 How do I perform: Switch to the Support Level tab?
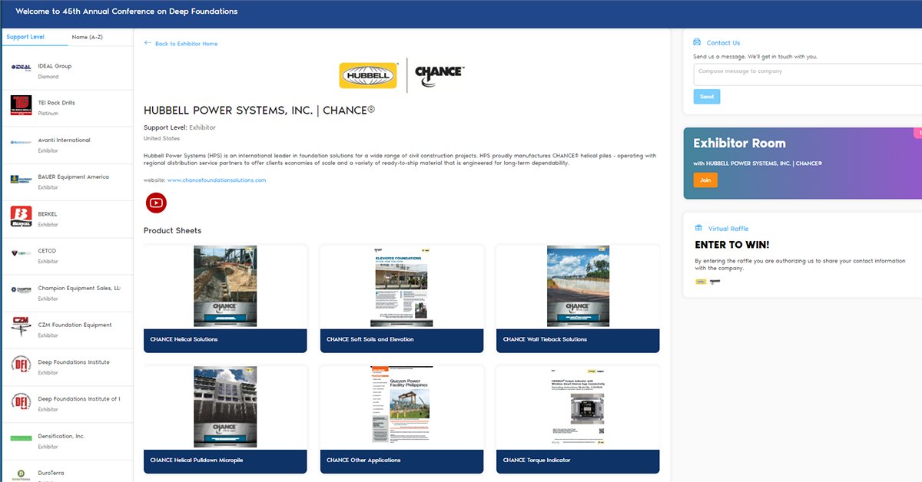click(25, 37)
